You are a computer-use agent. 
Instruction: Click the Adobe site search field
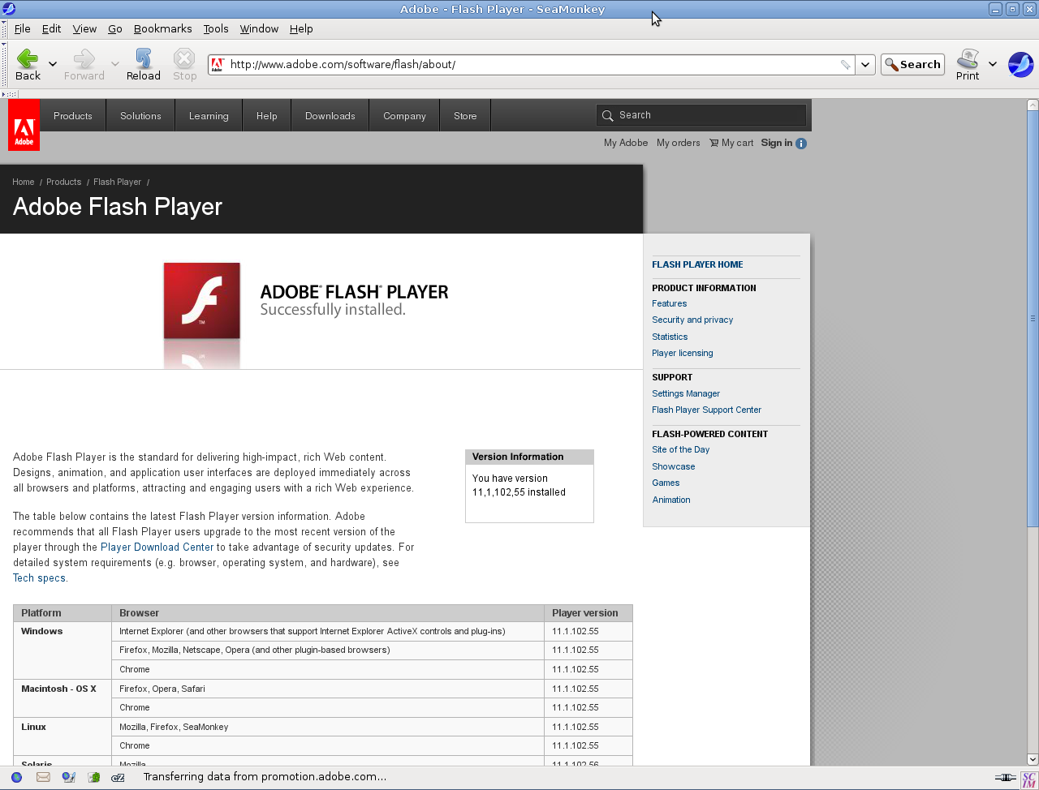pyautogui.click(x=701, y=115)
